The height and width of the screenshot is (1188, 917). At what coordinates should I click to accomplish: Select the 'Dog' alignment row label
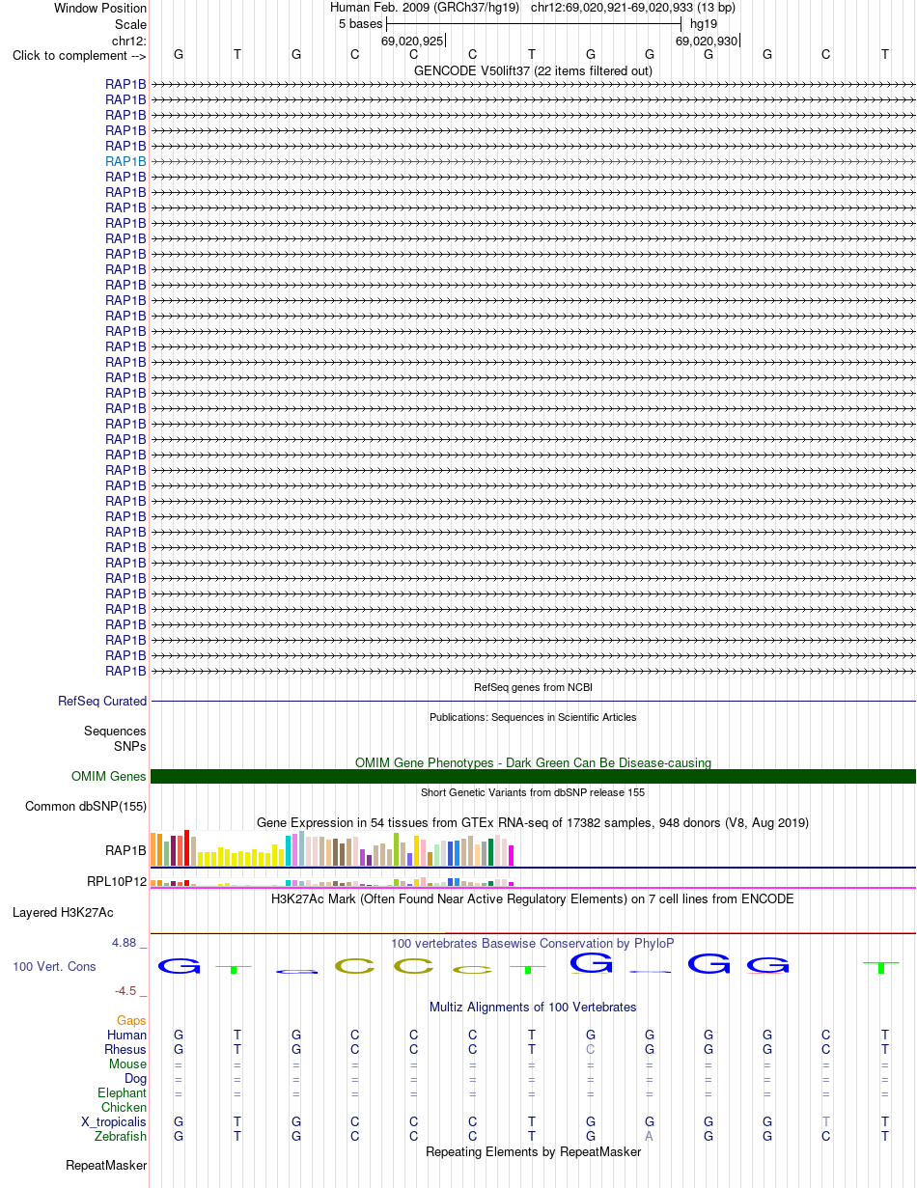[136, 1078]
